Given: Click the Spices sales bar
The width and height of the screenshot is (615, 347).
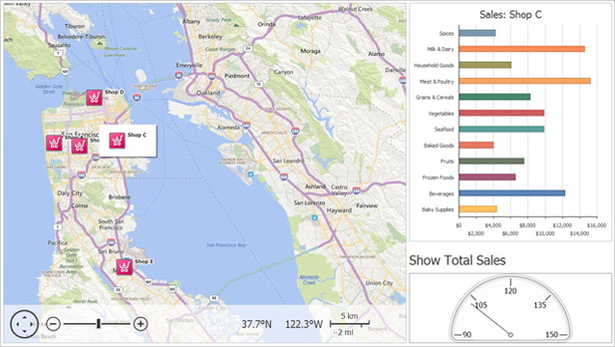Looking at the screenshot, I should [x=477, y=34].
